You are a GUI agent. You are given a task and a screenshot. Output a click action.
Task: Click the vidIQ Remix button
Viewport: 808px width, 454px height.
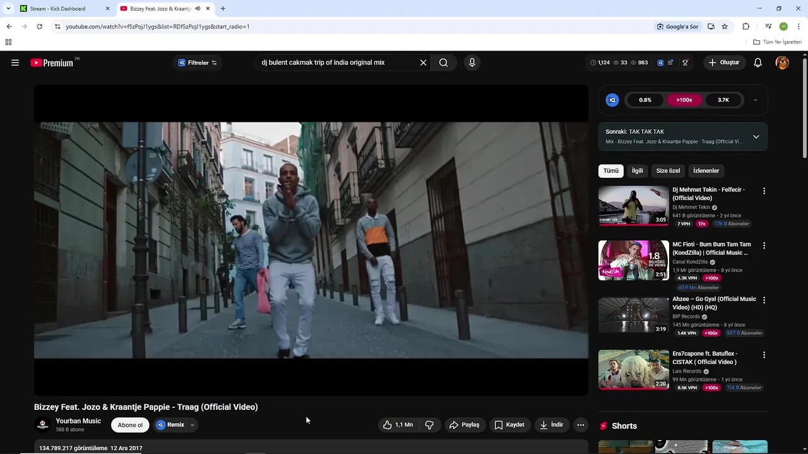[170, 425]
